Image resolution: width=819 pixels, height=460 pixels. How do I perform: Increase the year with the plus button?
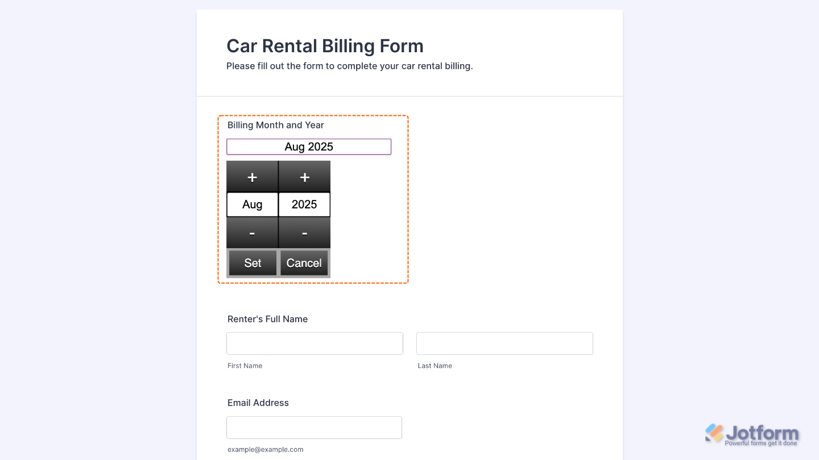[x=304, y=177]
